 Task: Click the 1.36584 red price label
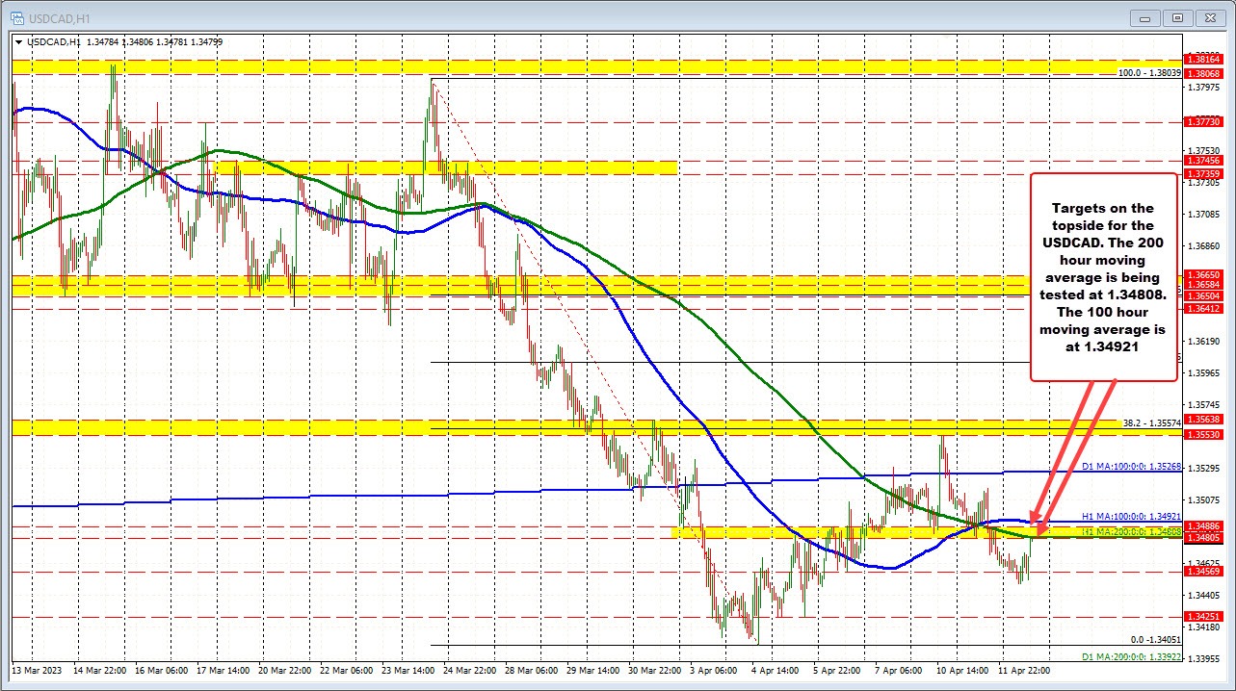click(1204, 285)
